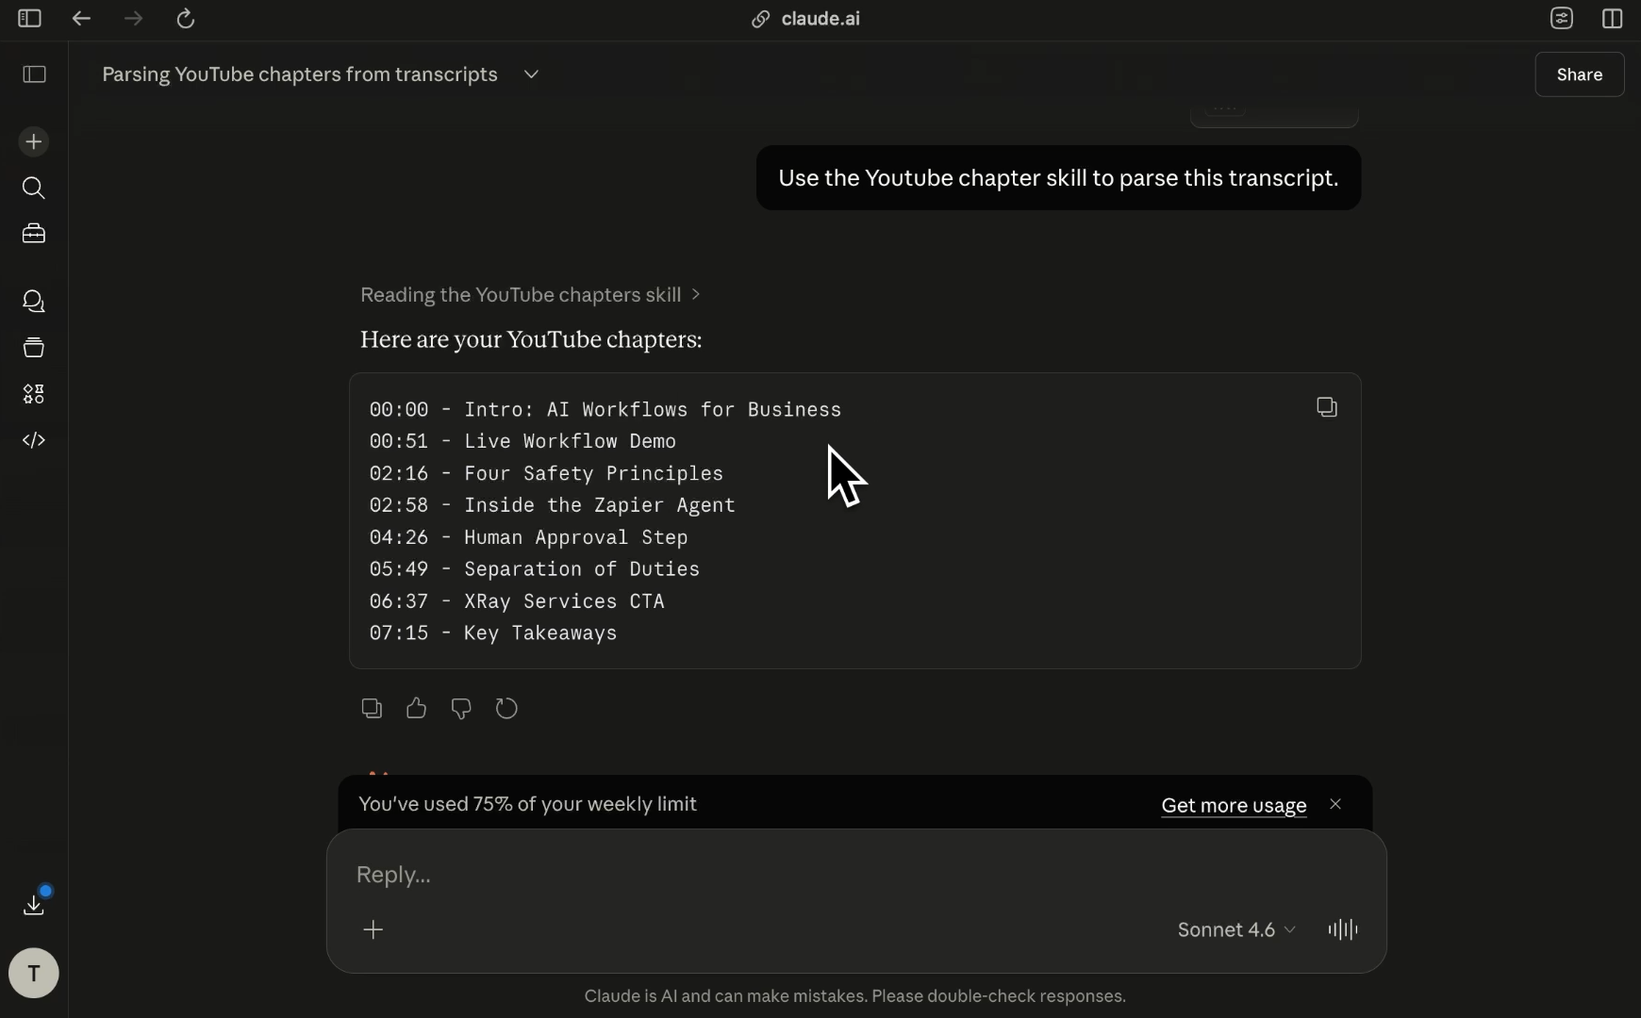The image size is (1641, 1018).
Task: Copy the whole response below code block
Action: pyautogui.click(x=372, y=709)
